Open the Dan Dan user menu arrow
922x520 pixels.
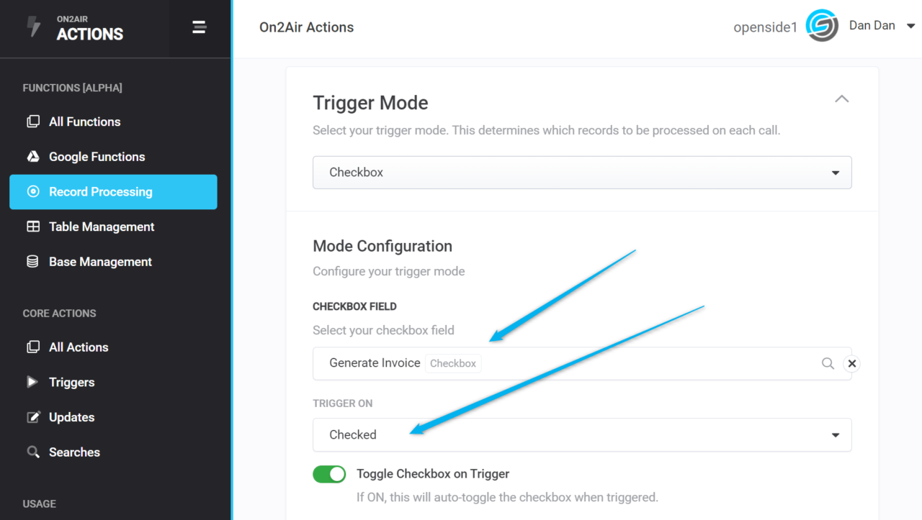(x=910, y=26)
